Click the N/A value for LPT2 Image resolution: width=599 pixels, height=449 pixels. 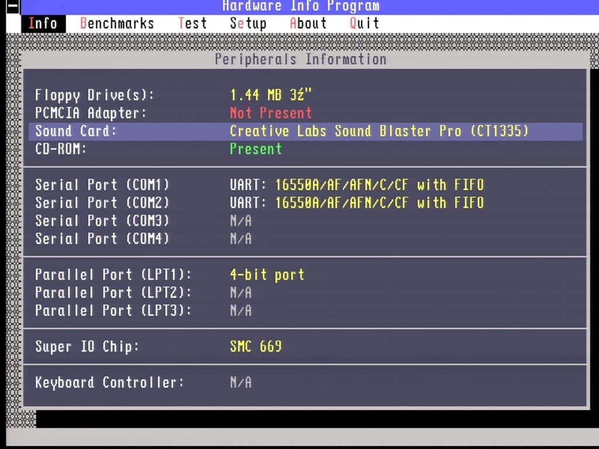[241, 292]
